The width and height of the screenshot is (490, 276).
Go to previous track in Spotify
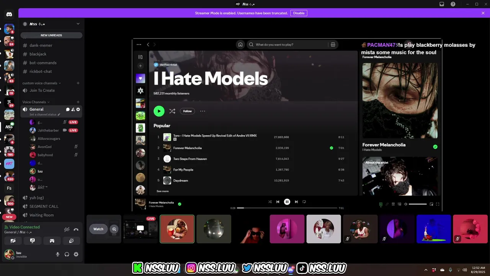(278, 202)
